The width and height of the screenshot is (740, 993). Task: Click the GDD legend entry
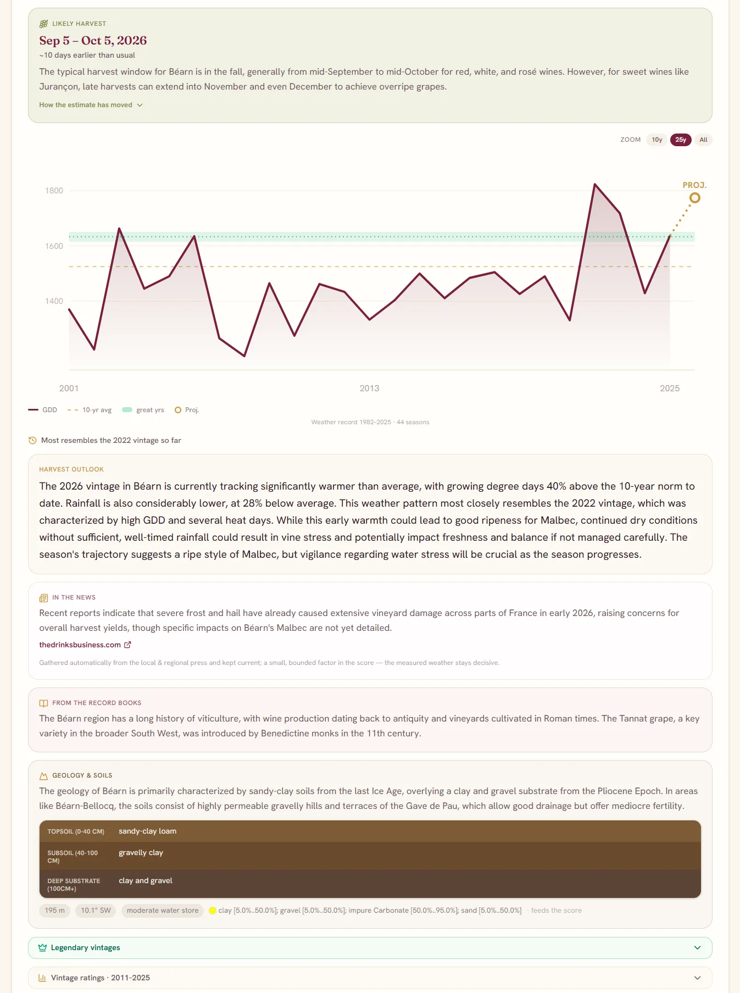(43, 410)
